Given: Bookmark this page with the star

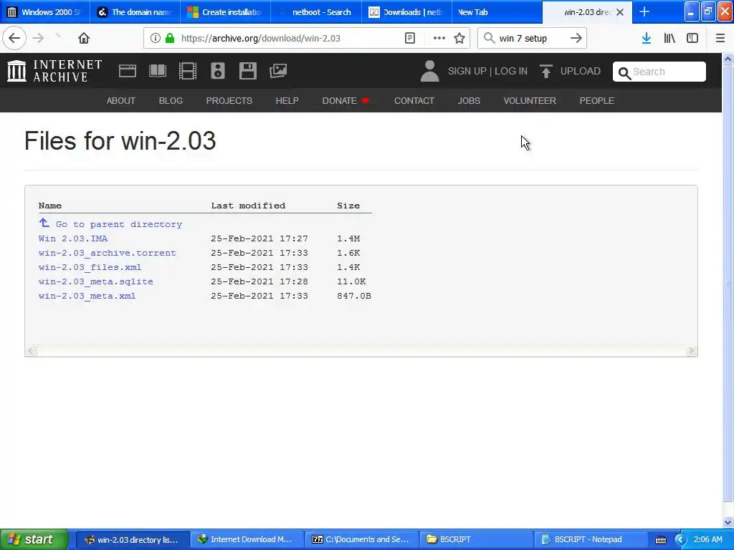Looking at the screenshot, I should click(459, 39).
